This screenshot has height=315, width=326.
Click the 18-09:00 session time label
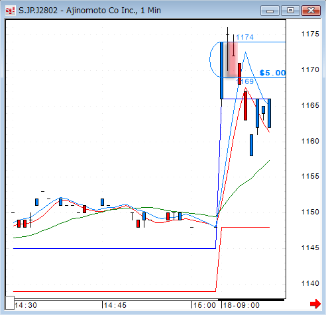pos(241,305)
